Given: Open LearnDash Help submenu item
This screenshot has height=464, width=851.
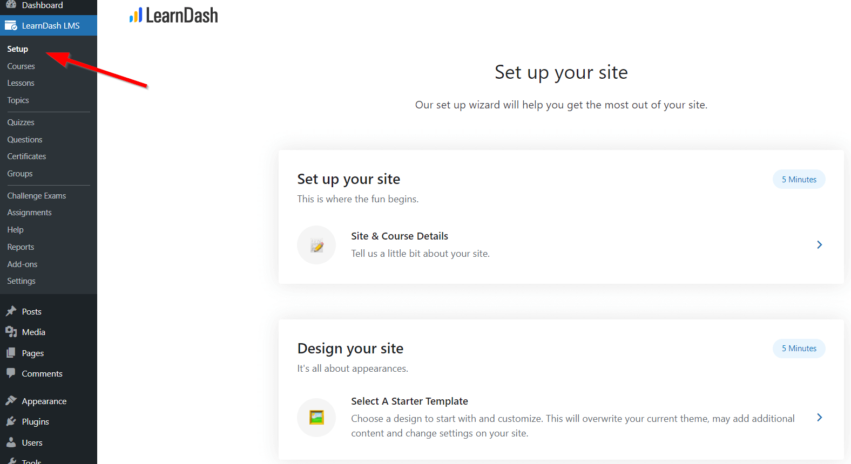Looking at the screenshot, I should (15, 230).
